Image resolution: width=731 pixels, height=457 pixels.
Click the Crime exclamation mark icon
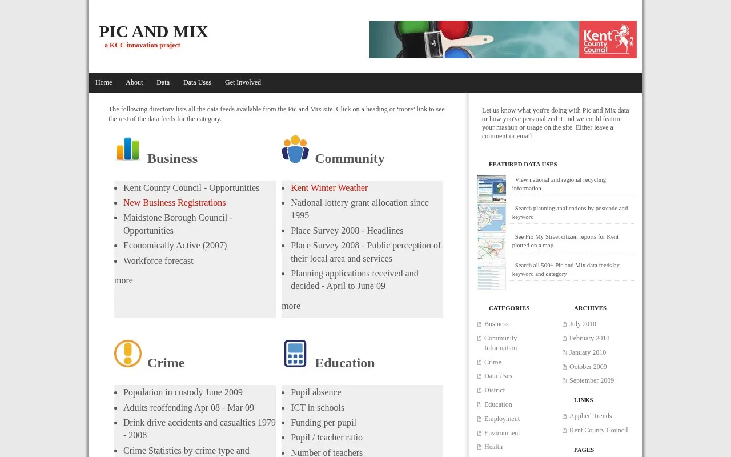click(128, 353)
